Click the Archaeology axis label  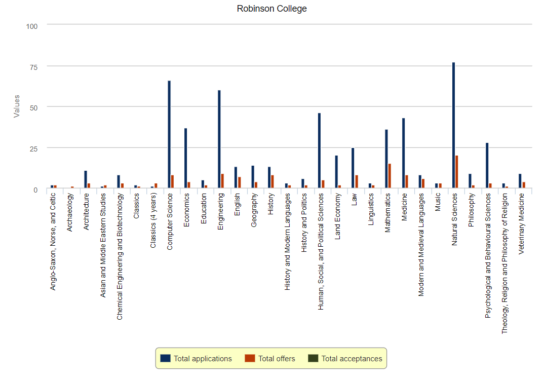[70, 212]
